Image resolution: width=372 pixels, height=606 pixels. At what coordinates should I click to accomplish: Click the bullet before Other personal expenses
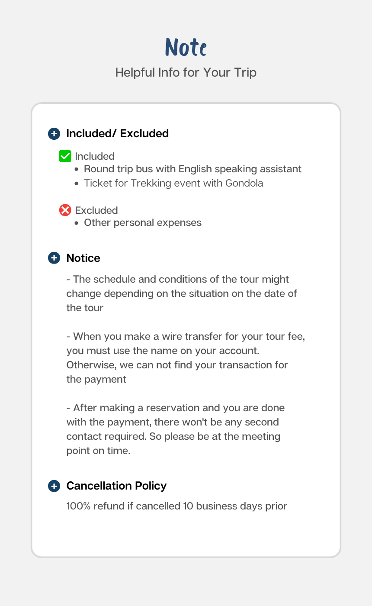(77, 223)
